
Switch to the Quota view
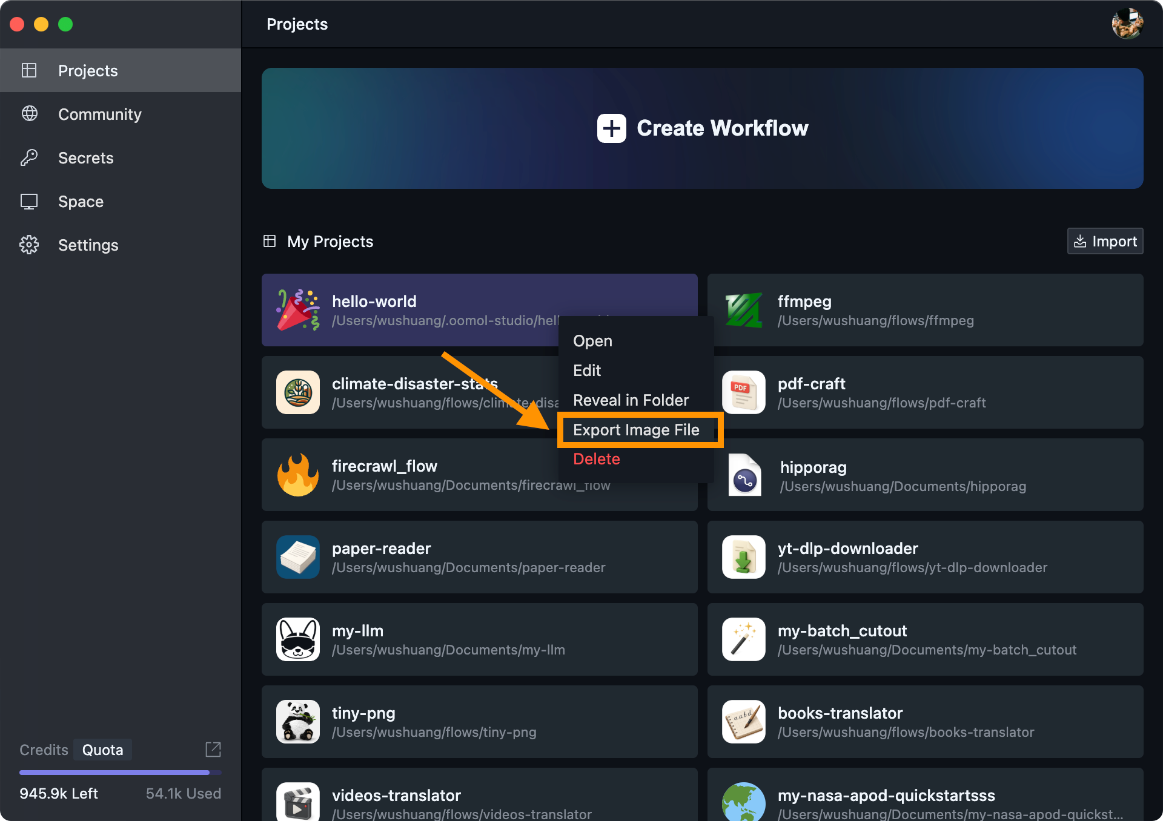(x=102, y=750)
